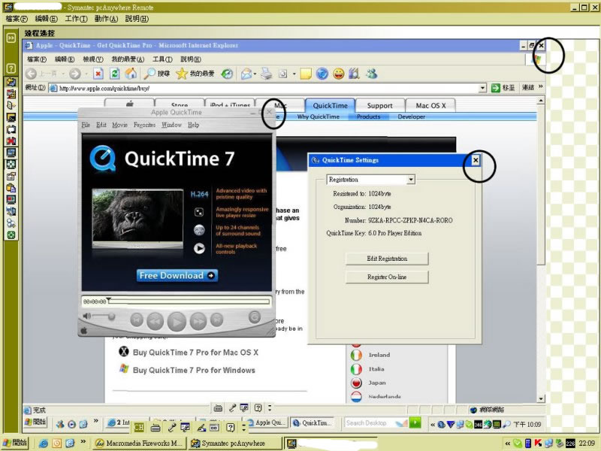Click Symantec pcAnywhere taskbar button
601x451 pixels.
[235, 443]
